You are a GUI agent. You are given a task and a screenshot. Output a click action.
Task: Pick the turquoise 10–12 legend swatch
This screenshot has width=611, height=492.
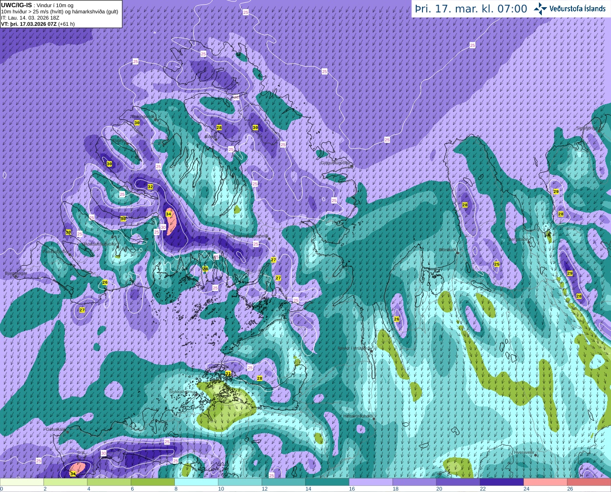pos(240,482)
